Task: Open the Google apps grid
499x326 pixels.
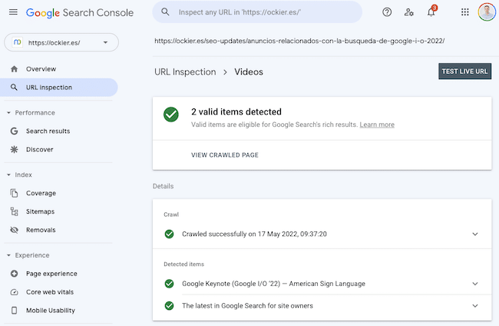Action: pos(465,12)
